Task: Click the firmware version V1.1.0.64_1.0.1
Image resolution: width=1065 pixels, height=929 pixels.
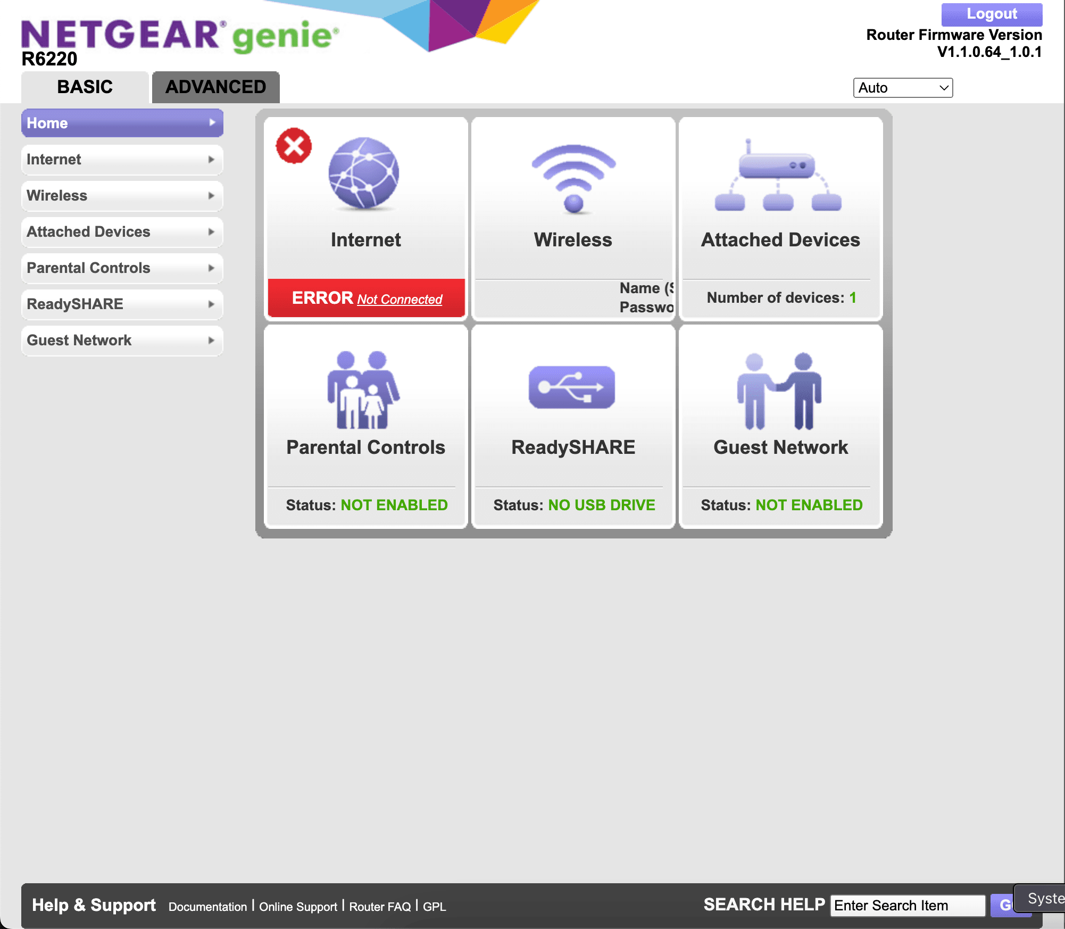Action: pos(989,52)
